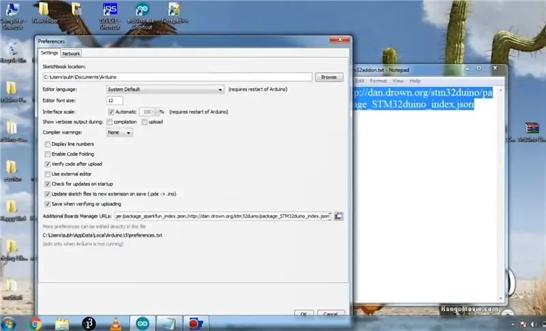Toggle Automatic interface scale checkbox

pos(111,112)
